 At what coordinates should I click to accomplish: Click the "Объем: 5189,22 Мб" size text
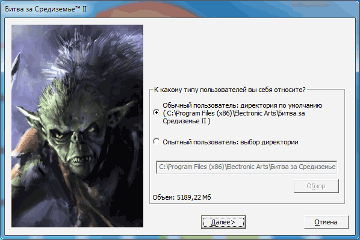click(x=182, y=197)
